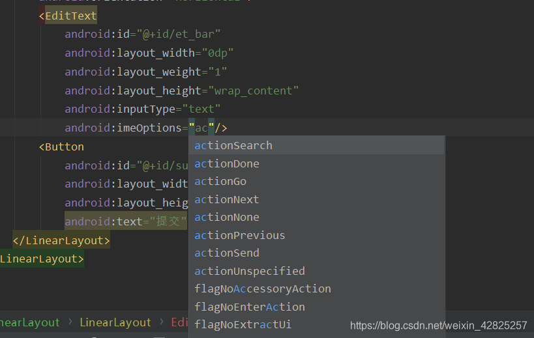
Task: Click the inputType "text" value
Action: pos(201,109)
